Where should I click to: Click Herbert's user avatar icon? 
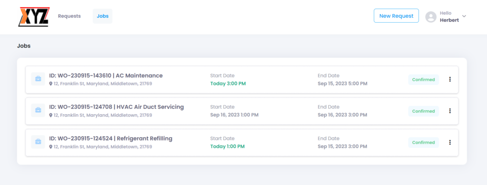coord(431,17)
